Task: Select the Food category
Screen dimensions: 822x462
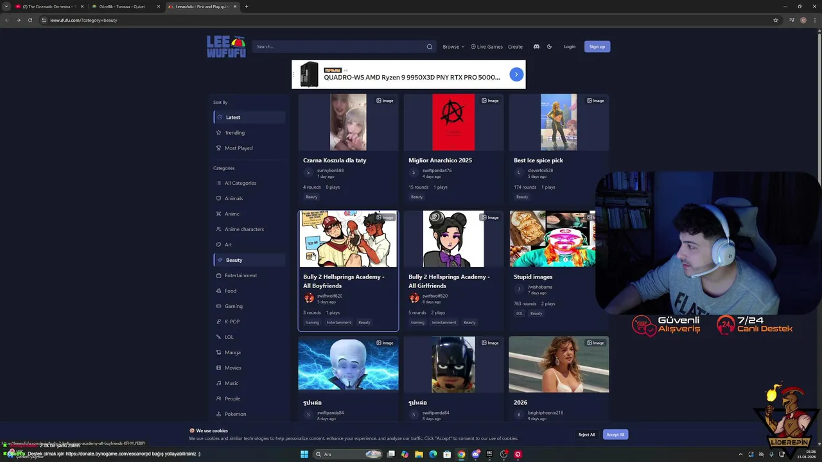Action: point(250,291)
